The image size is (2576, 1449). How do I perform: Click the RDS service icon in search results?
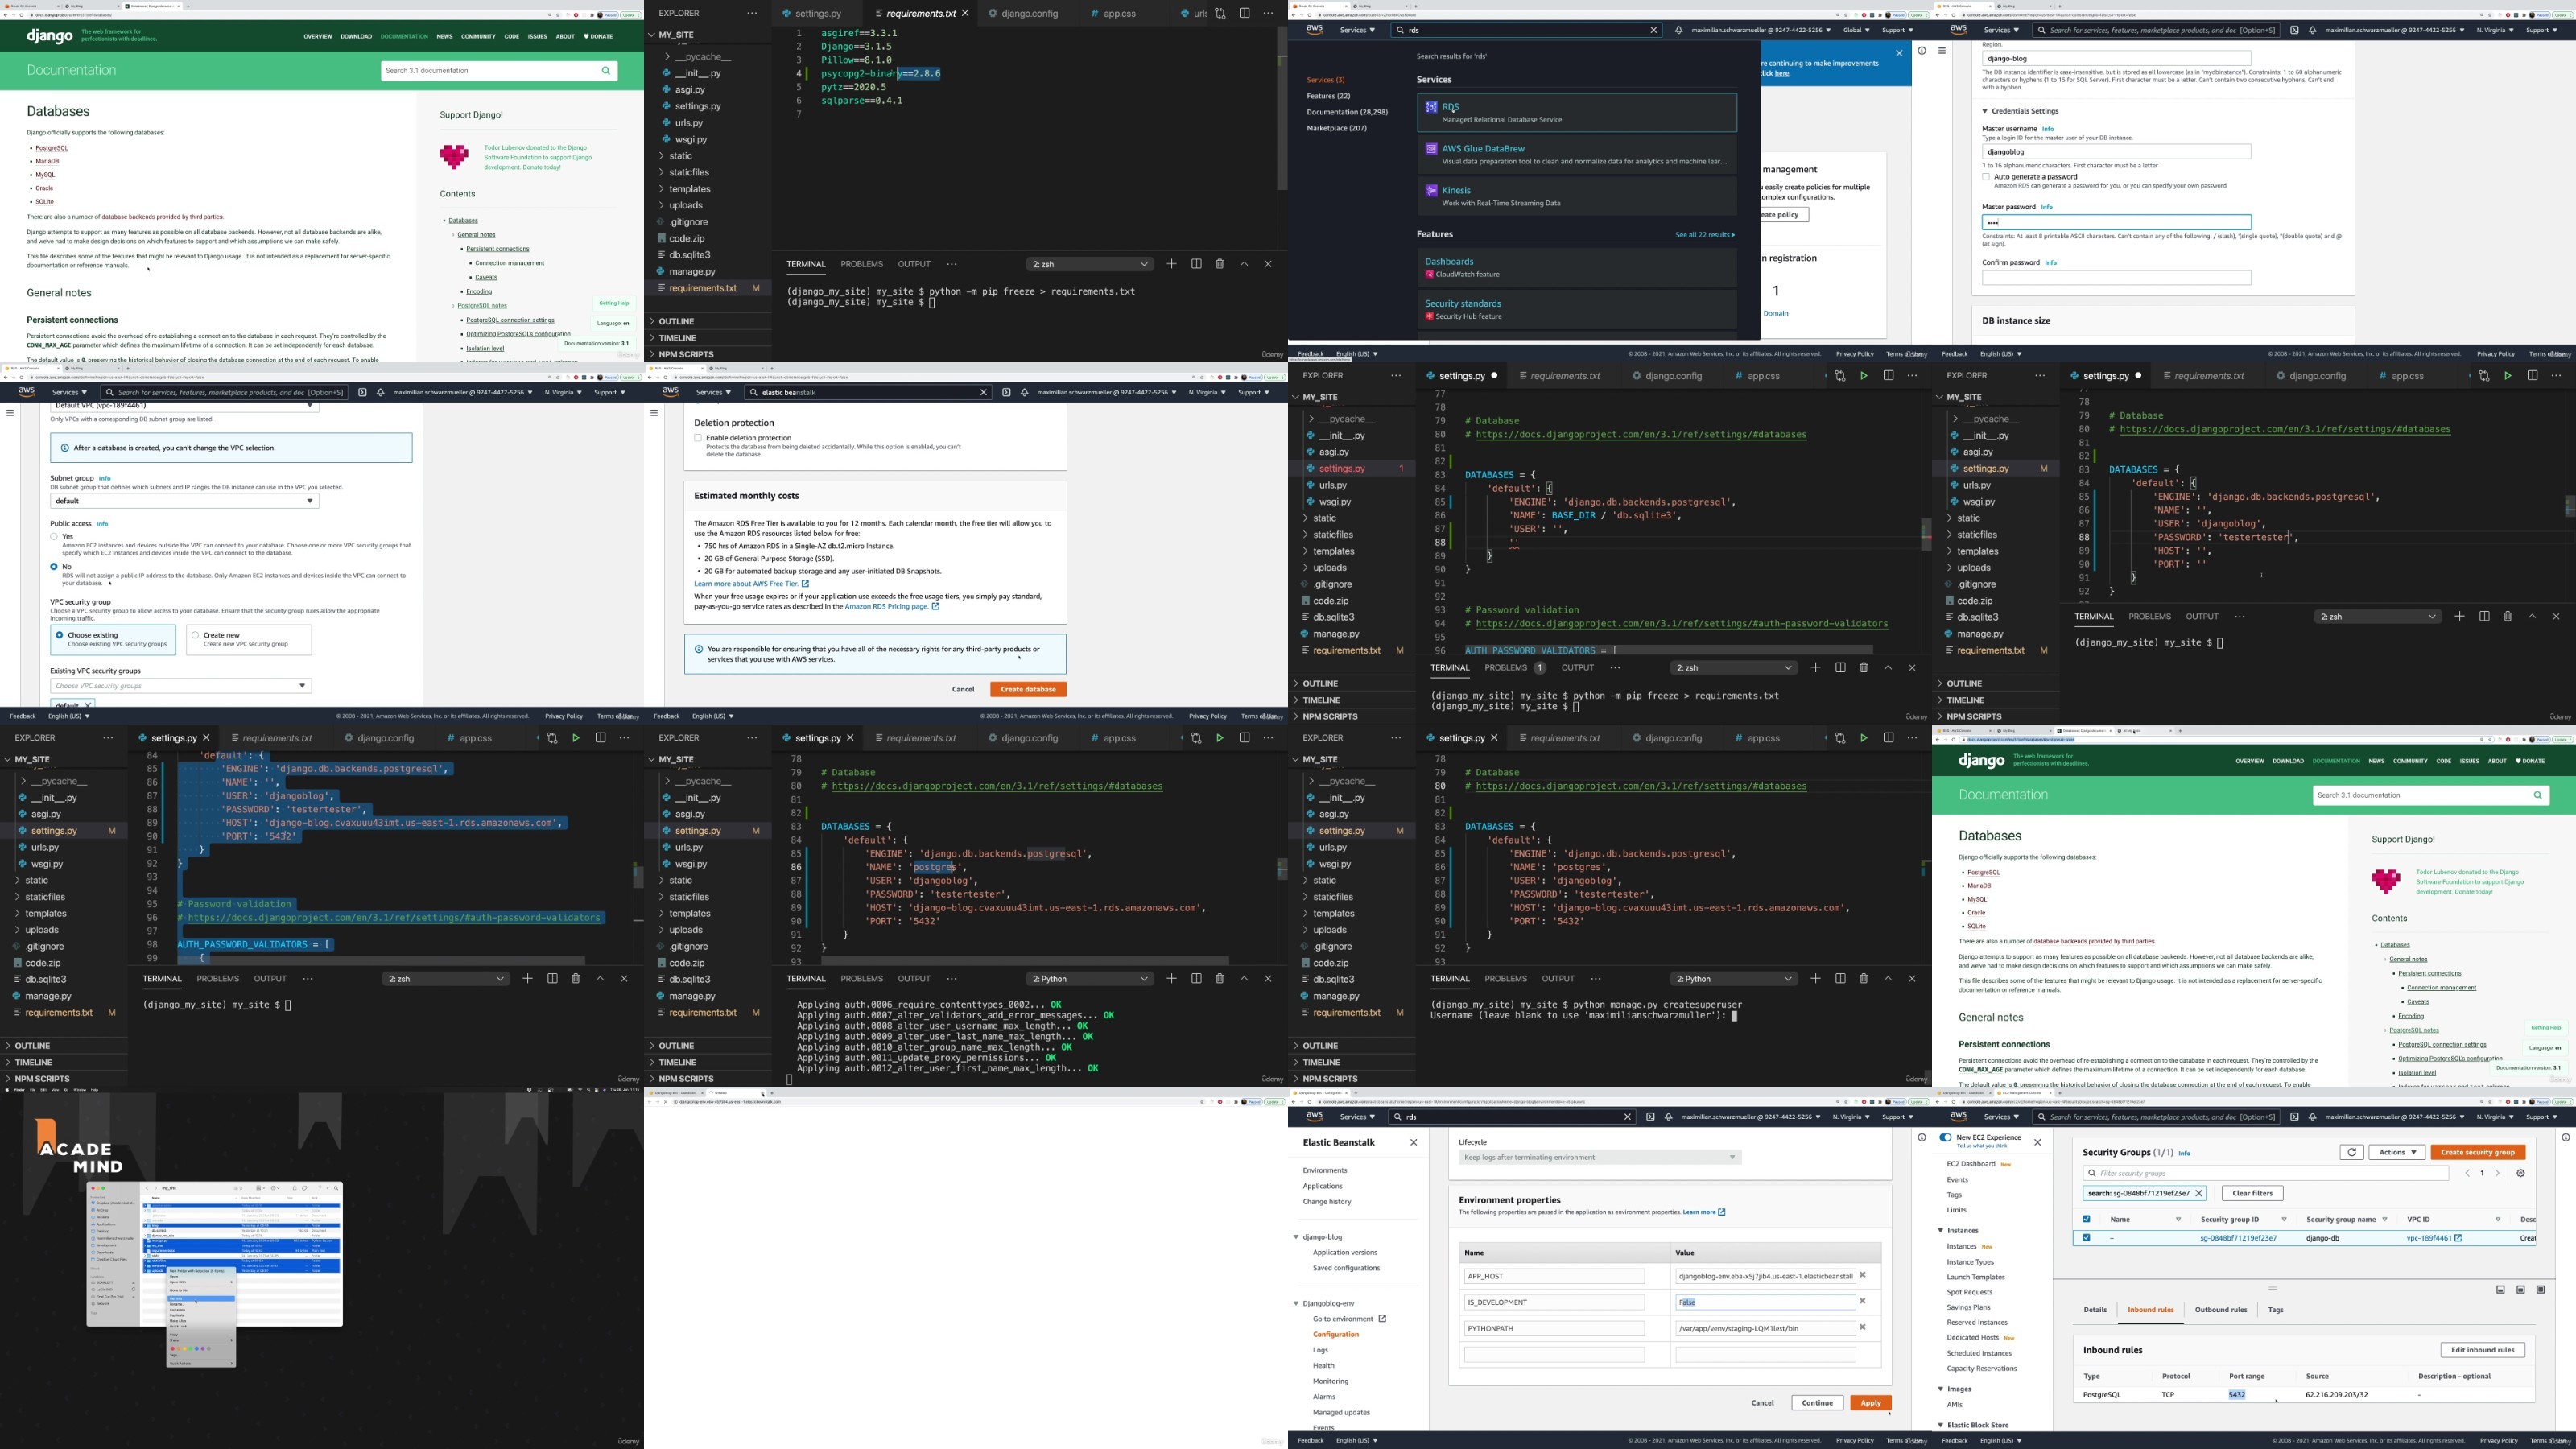tap(1431, 107)
